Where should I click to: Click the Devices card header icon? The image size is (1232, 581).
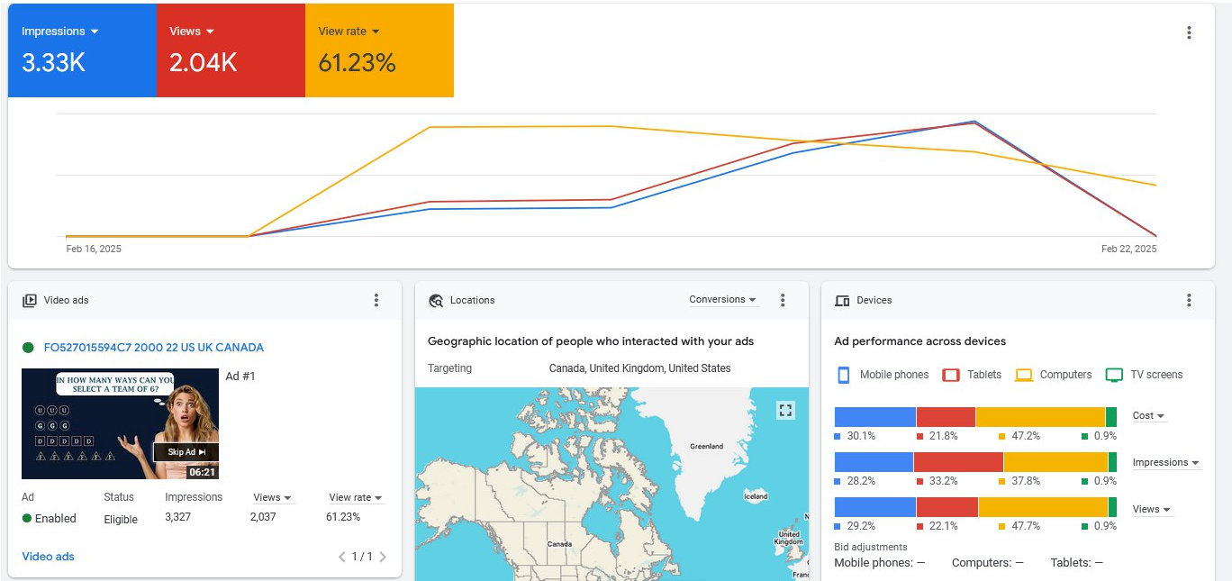[x=842, y=301]
